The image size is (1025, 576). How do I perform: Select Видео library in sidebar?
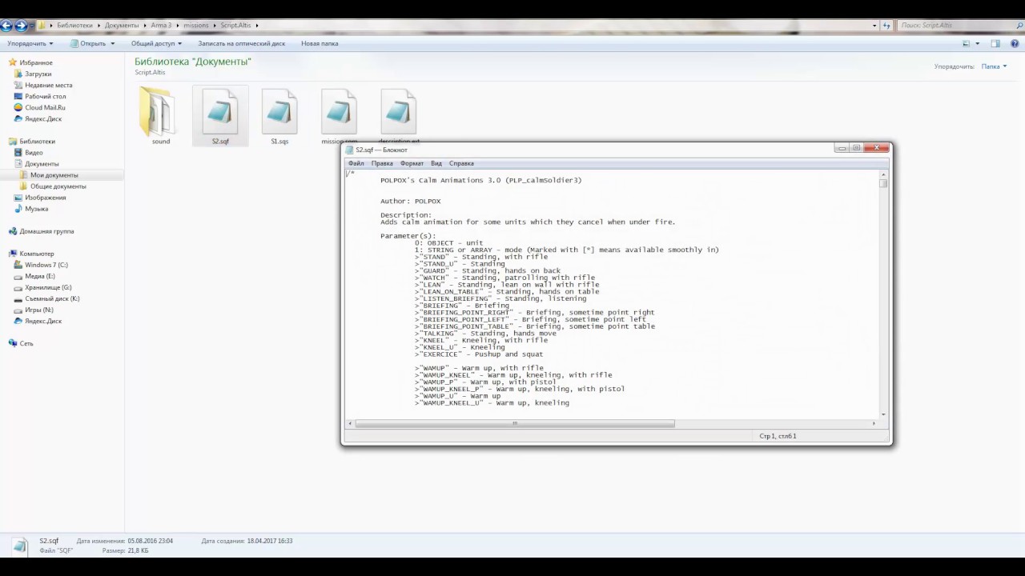tap(34, 152)
